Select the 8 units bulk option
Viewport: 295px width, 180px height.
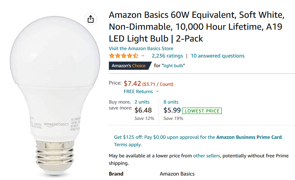171,102
